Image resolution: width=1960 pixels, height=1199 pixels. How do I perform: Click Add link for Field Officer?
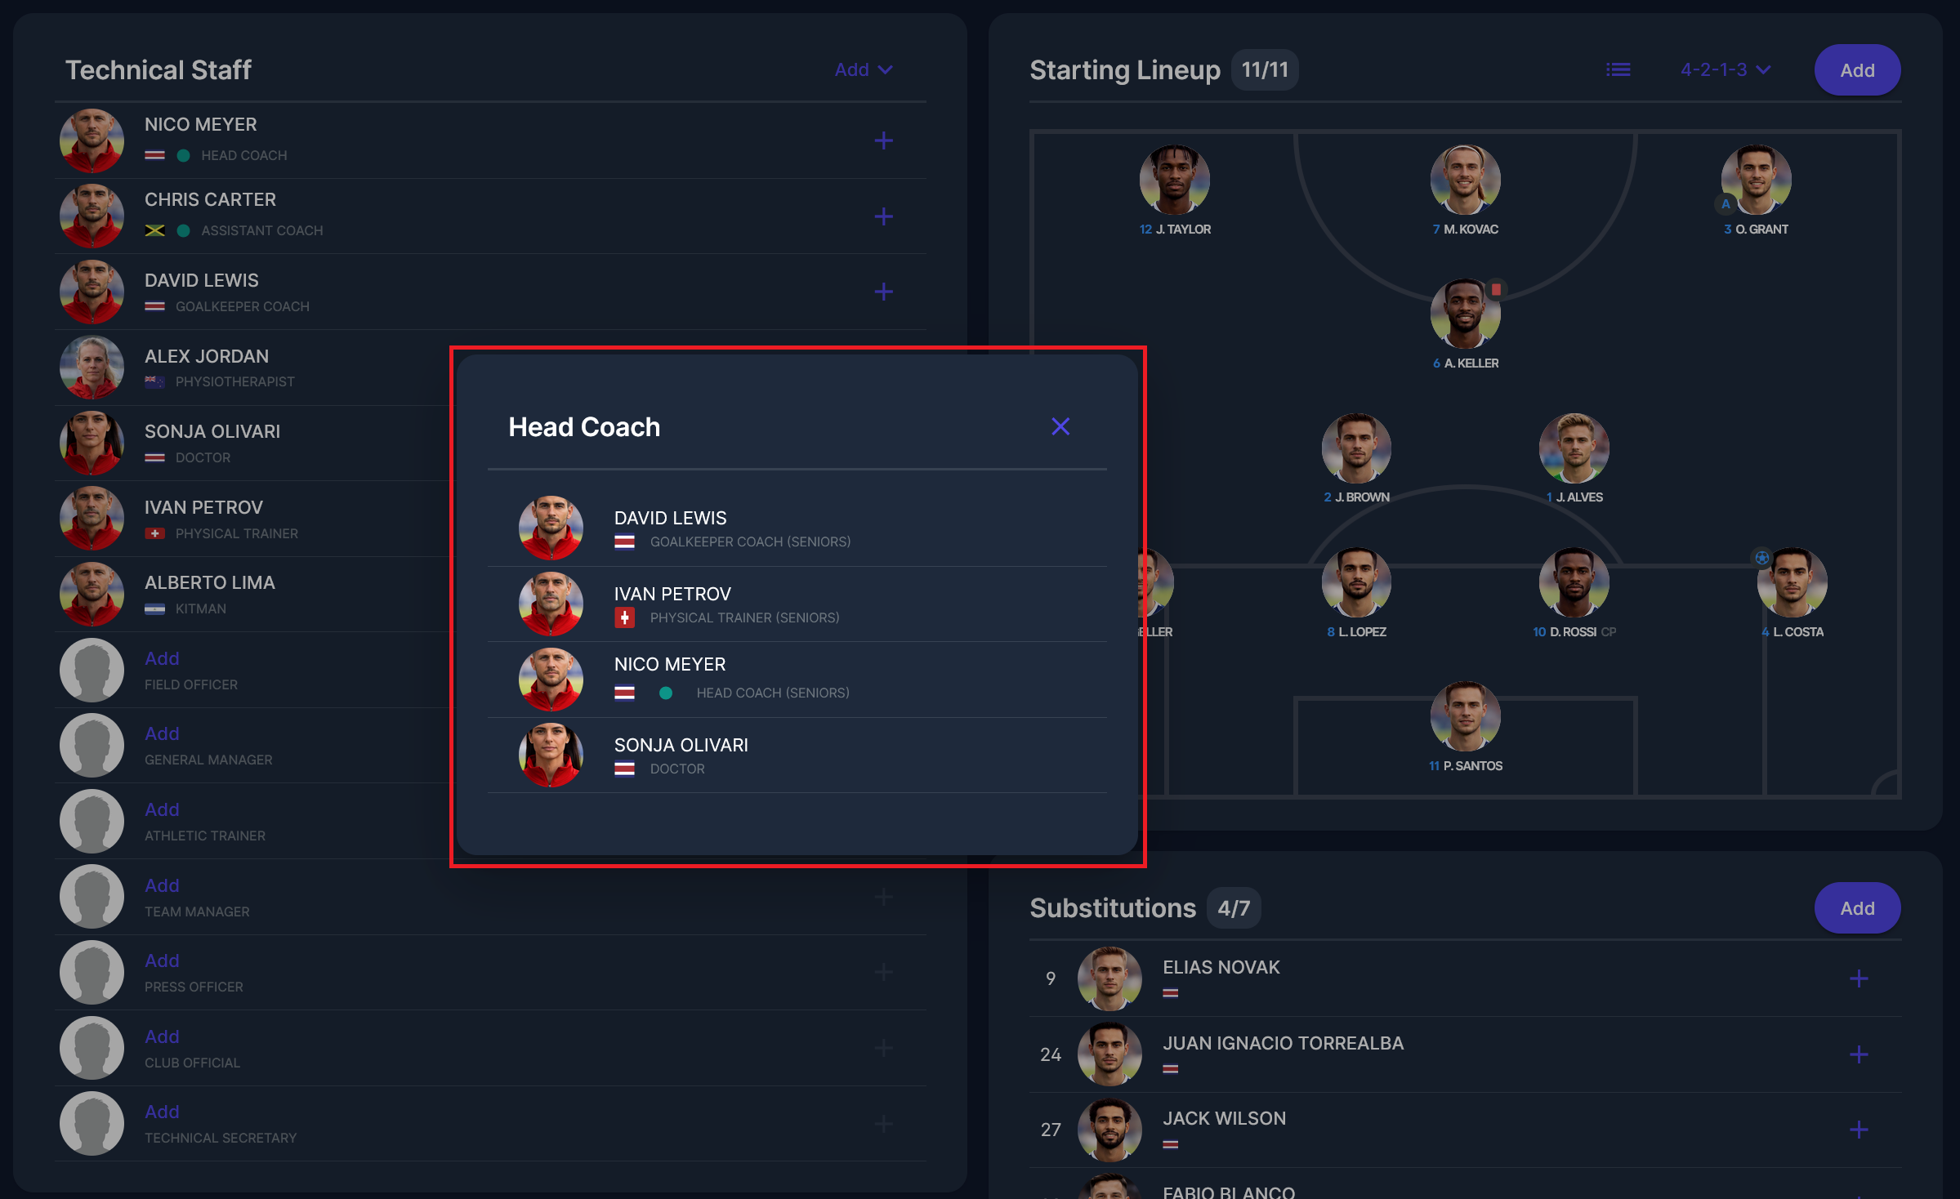[162, 658]
